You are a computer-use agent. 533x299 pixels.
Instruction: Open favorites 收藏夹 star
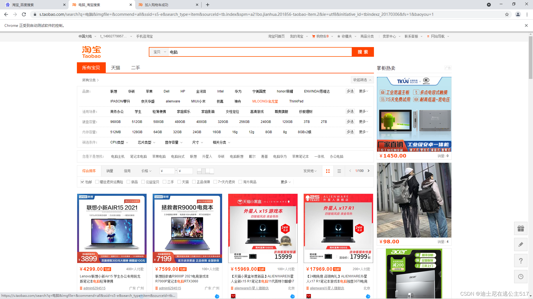coord(346,36)
